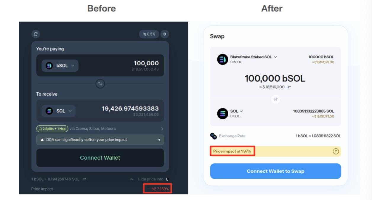This screenshot has width=372, height=200.
Task: Toggle USD/token display next to $18,516,000
Action: 289,87
